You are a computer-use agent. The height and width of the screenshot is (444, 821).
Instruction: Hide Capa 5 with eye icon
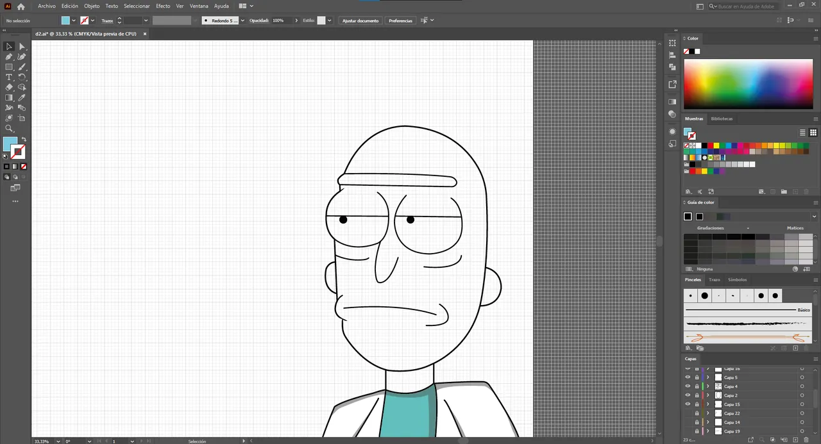coord(688,377)
